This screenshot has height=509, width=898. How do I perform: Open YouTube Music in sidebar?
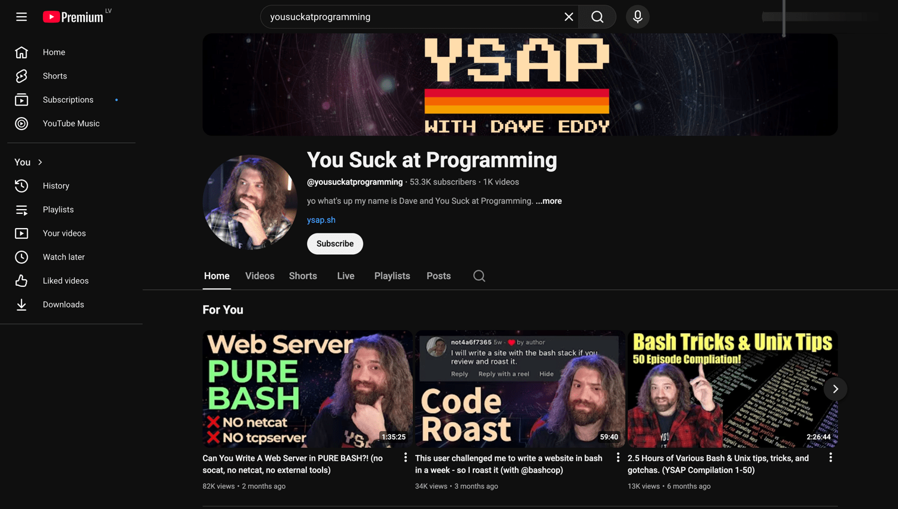pos(71,124)
